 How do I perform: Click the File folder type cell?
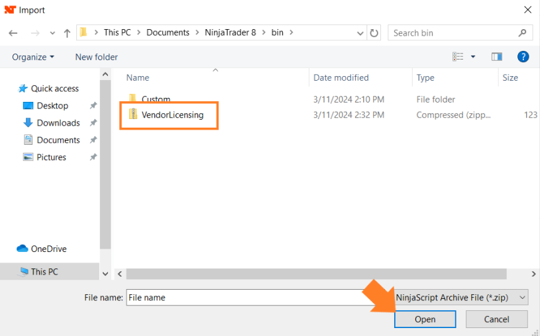(436, 99)
